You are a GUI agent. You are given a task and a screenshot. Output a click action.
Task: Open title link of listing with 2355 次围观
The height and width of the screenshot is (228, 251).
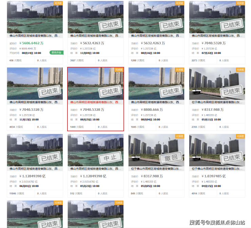click(217, 102)
